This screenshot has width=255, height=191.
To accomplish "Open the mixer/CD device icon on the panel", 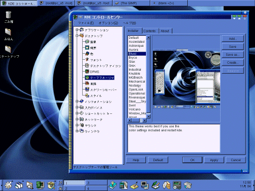I will (177, 185).
